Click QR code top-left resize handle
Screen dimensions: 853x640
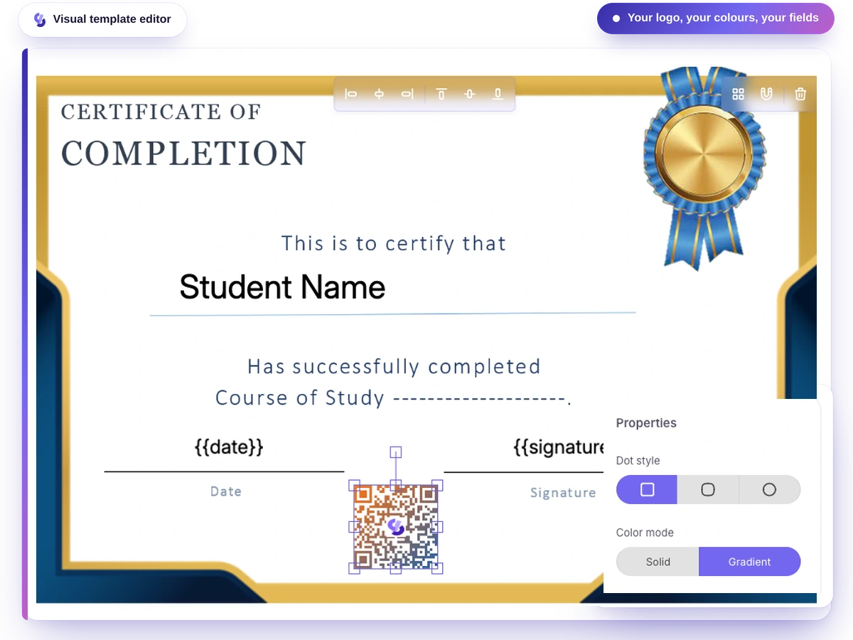point(354,486)
